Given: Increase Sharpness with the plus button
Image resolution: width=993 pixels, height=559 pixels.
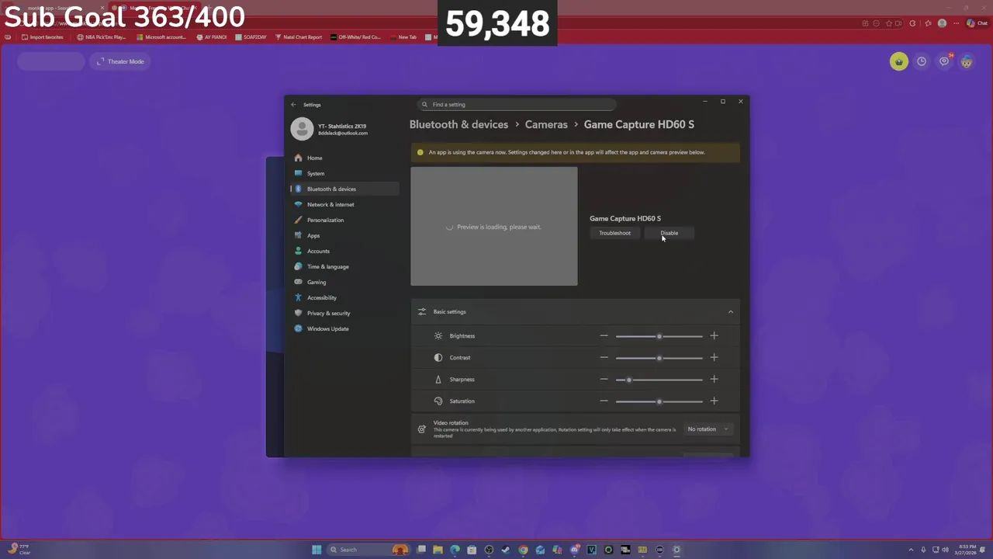Looking at the screenshot, I should [x=714, y=380].
